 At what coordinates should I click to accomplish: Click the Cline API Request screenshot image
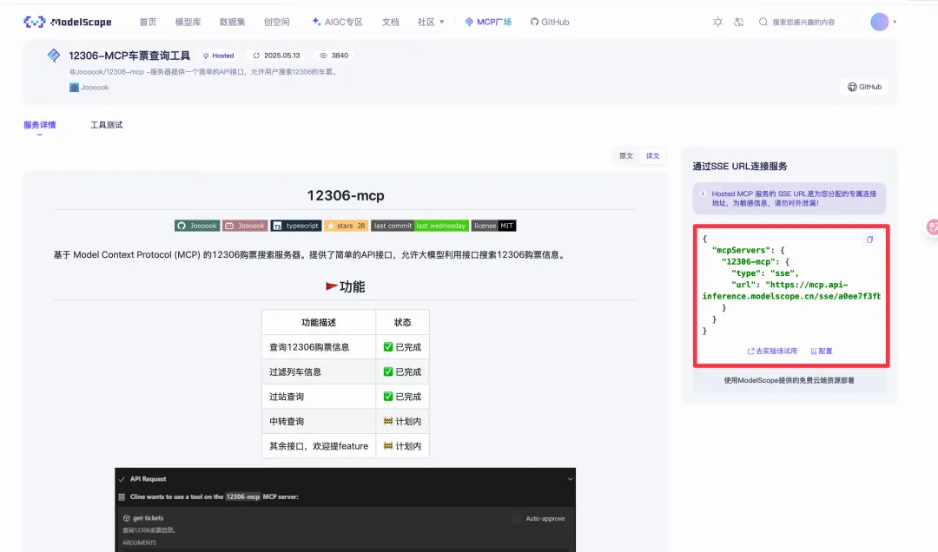click(x=345, y=509)
